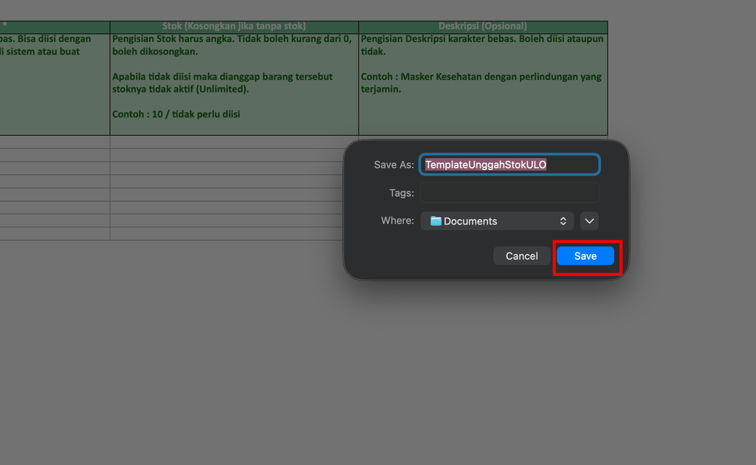Select the partially visible leftmost instruction cell
Viewport: 756px width, 465px height.
(55, 84)
